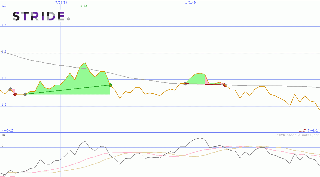Click the Stride company logo
The height and width of the screenshot is (177, 320).
tap(39, 16)
